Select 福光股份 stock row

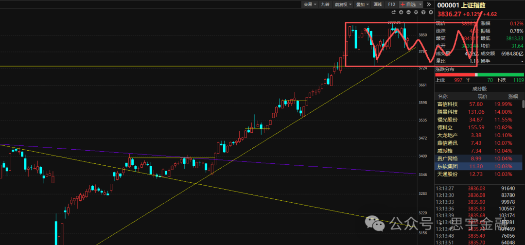[x=478, y=120]
